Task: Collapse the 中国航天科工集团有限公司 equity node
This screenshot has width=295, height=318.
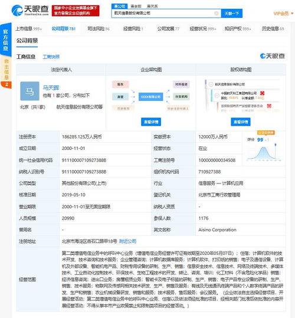Action: click(x=217, y=96)
